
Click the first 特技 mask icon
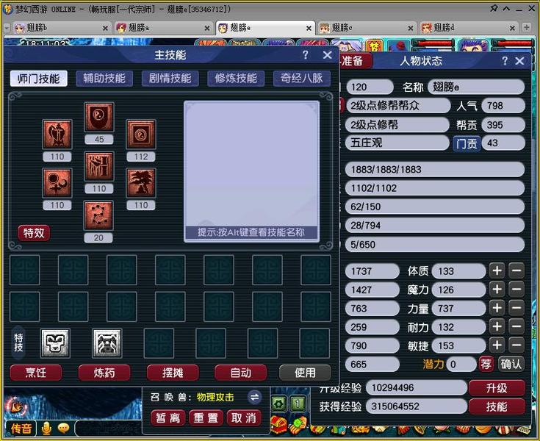click(x=55, y=343)
